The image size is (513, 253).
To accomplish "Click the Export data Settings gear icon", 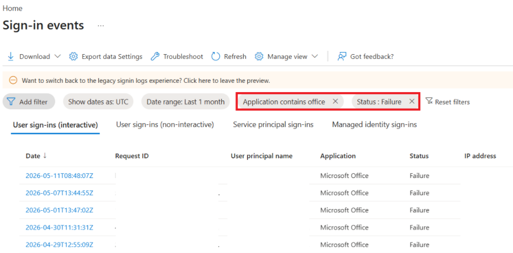I will pyautogui.click(x=73, y=57).
